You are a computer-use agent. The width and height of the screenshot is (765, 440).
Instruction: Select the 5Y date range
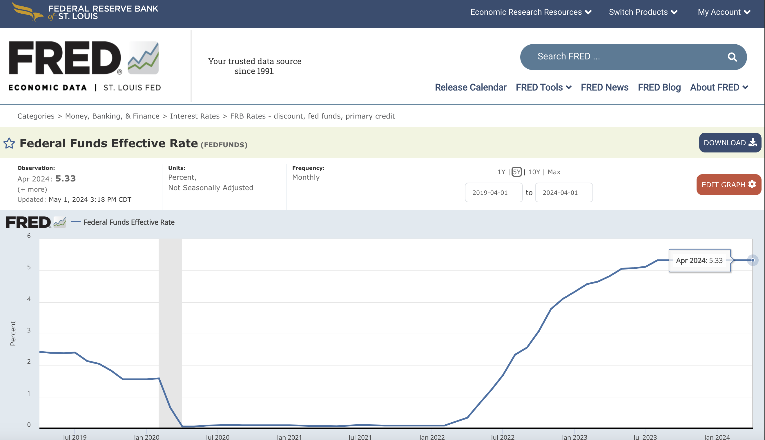click(516, 172)
